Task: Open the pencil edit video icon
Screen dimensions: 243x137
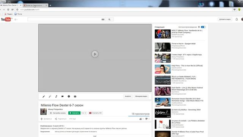Action: click(x=44, y=96)
